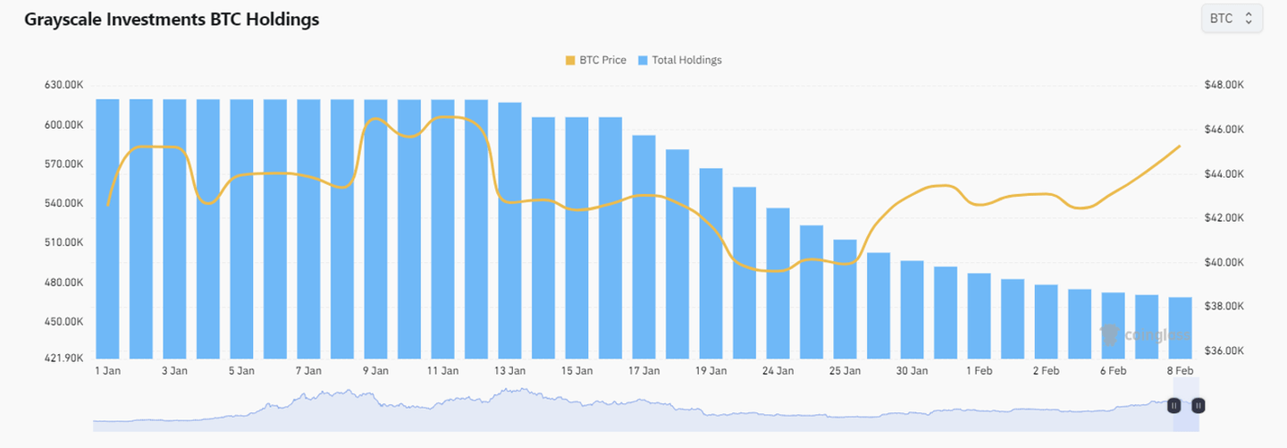Click the 19 Jan holdings bar
The height and width of the screenshot is (448, 1287).
(x=711, y=263)
